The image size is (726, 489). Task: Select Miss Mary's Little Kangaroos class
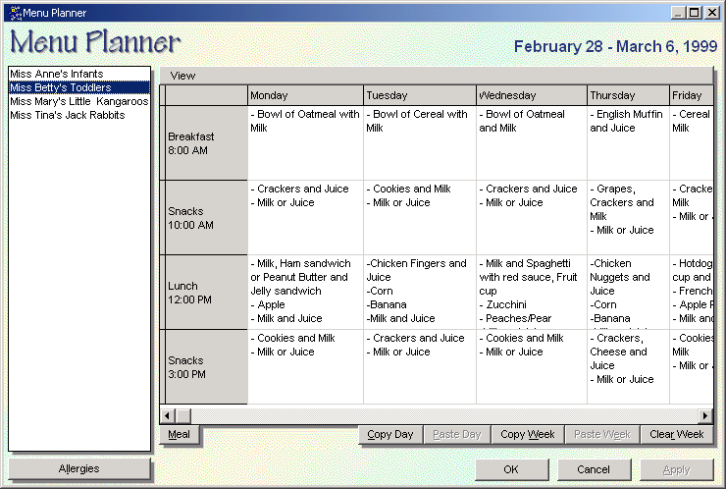tap(78, 101)
